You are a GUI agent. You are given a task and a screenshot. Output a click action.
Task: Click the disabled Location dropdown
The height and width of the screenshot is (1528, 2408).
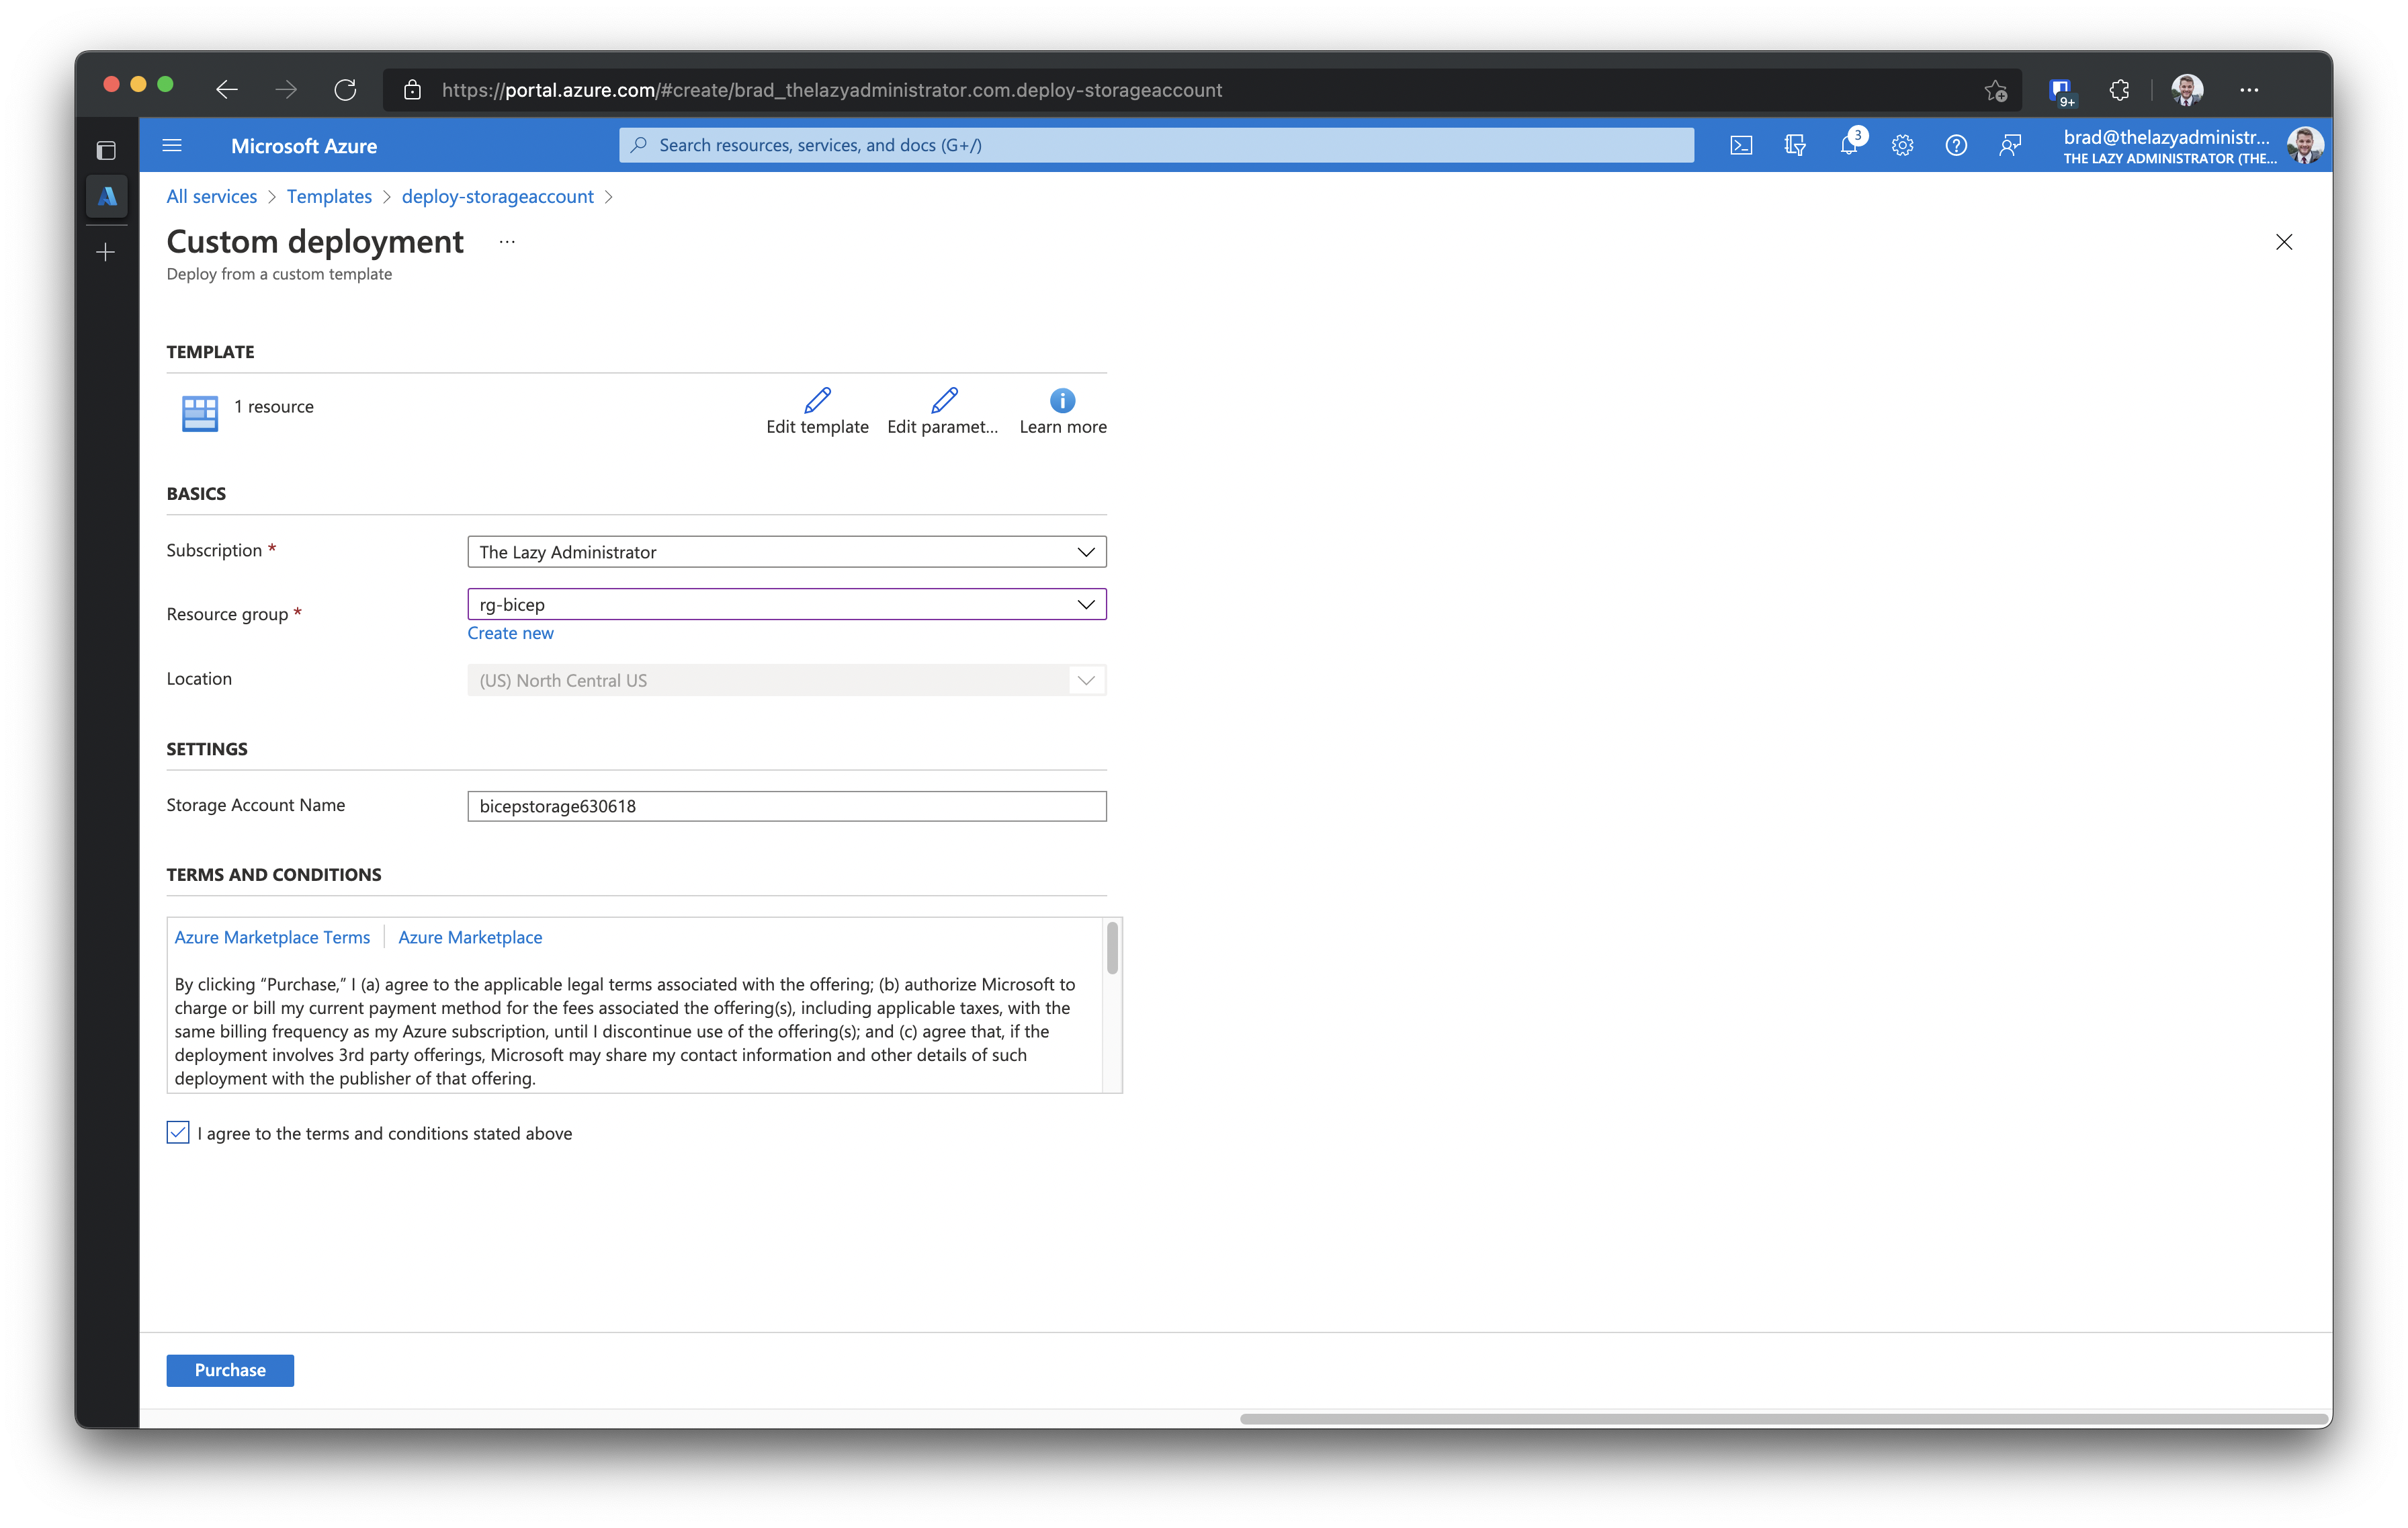786,680
